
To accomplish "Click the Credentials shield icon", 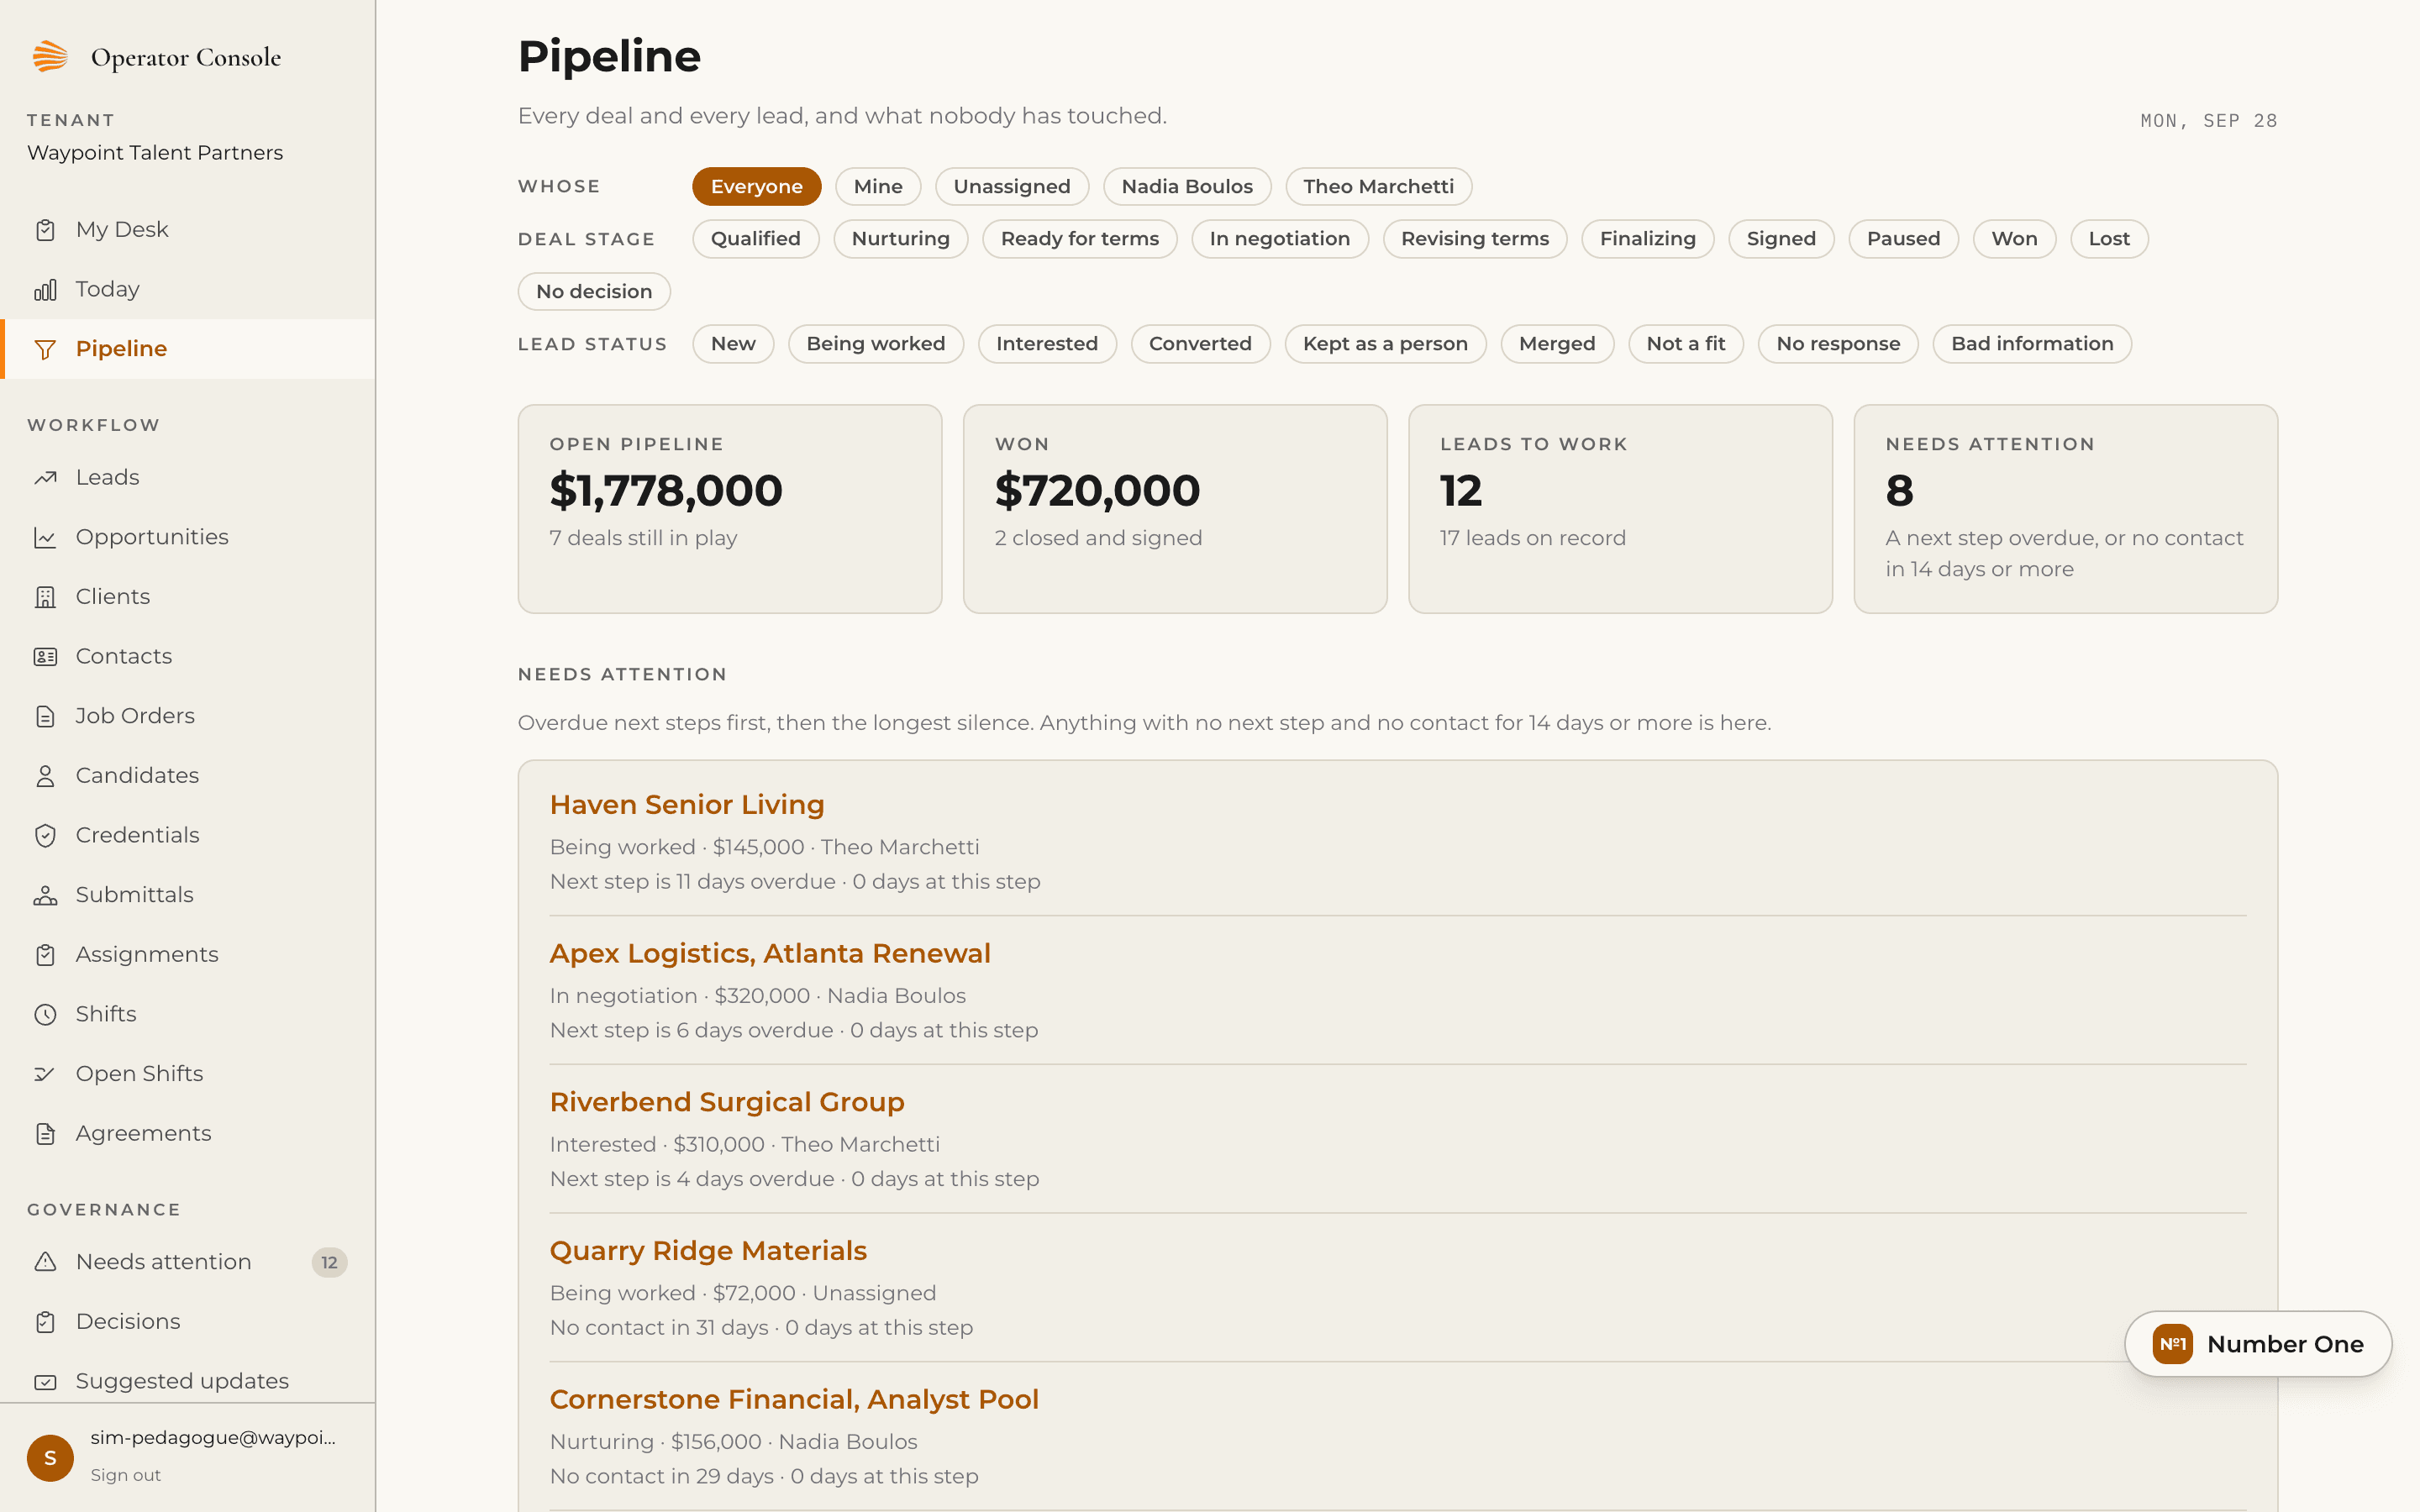I will pos(45,835).
